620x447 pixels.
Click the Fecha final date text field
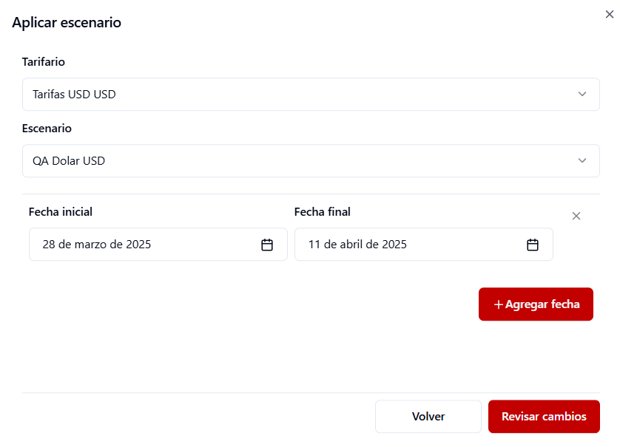coord(407,245)
